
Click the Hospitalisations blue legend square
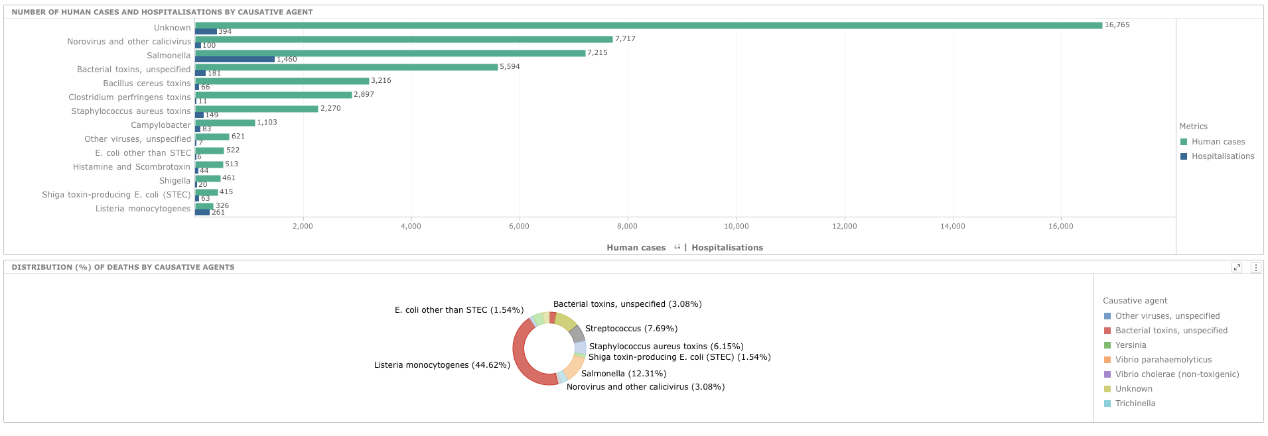pyautogui.click(x=1184, y=156)
